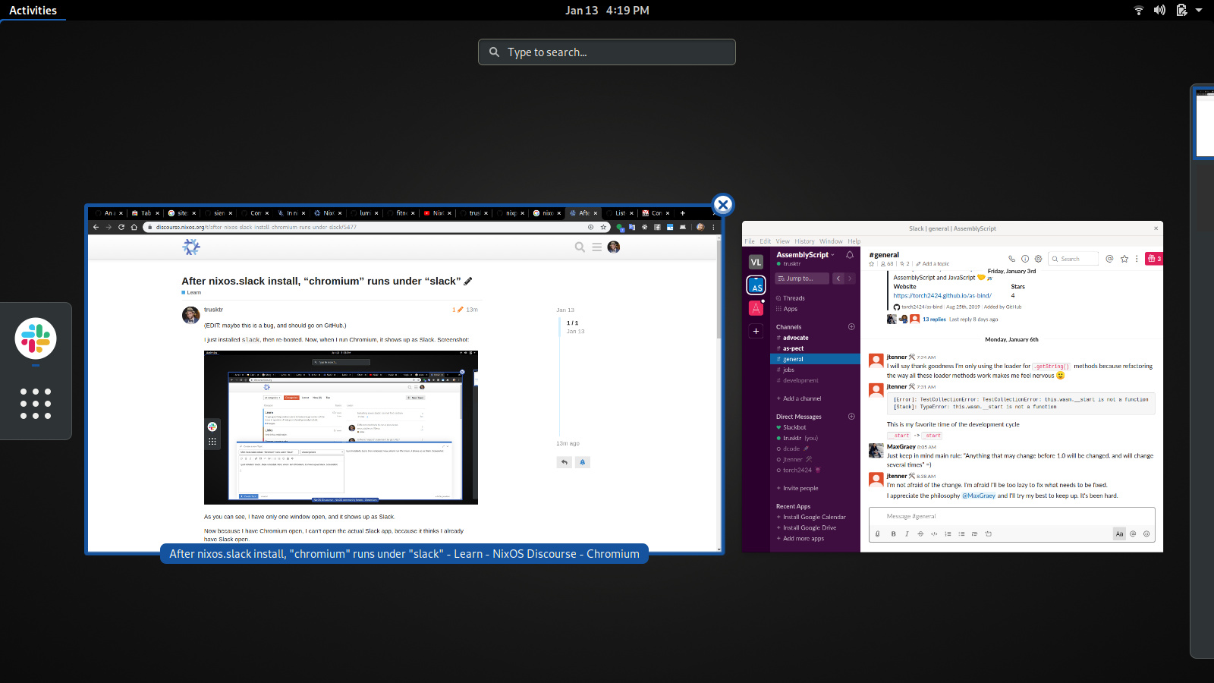Open the emoji picker in Slack composer
Screen dimensions: 1214x683
1146,533
